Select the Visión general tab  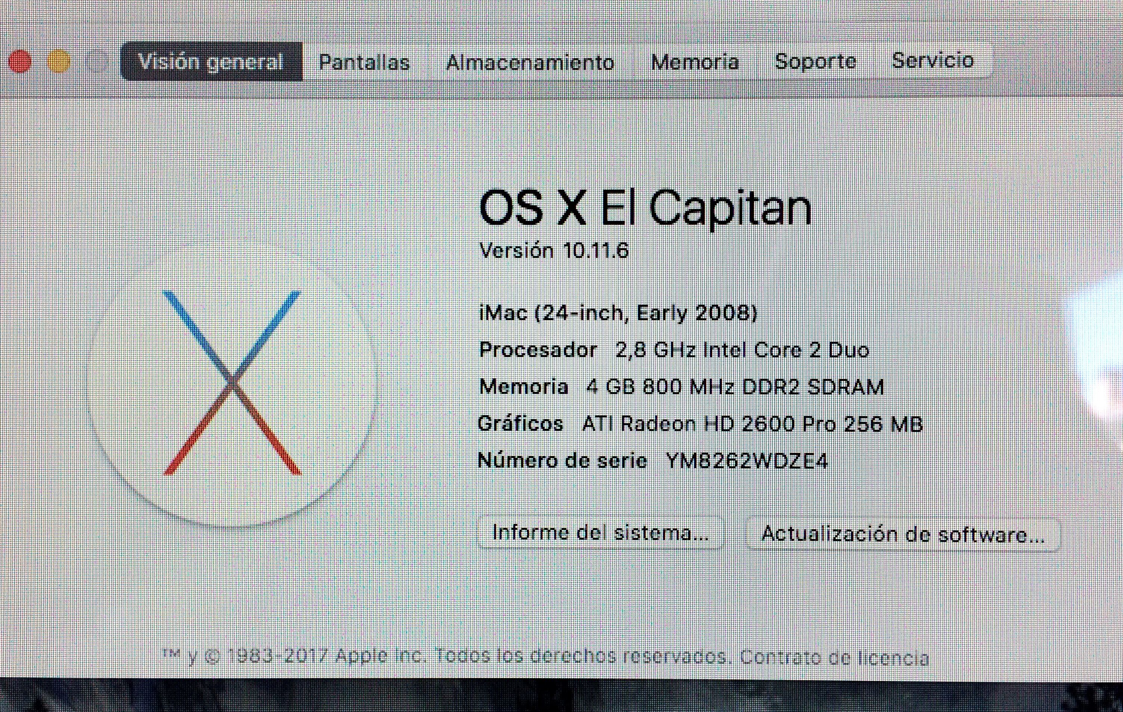[211, 61]
